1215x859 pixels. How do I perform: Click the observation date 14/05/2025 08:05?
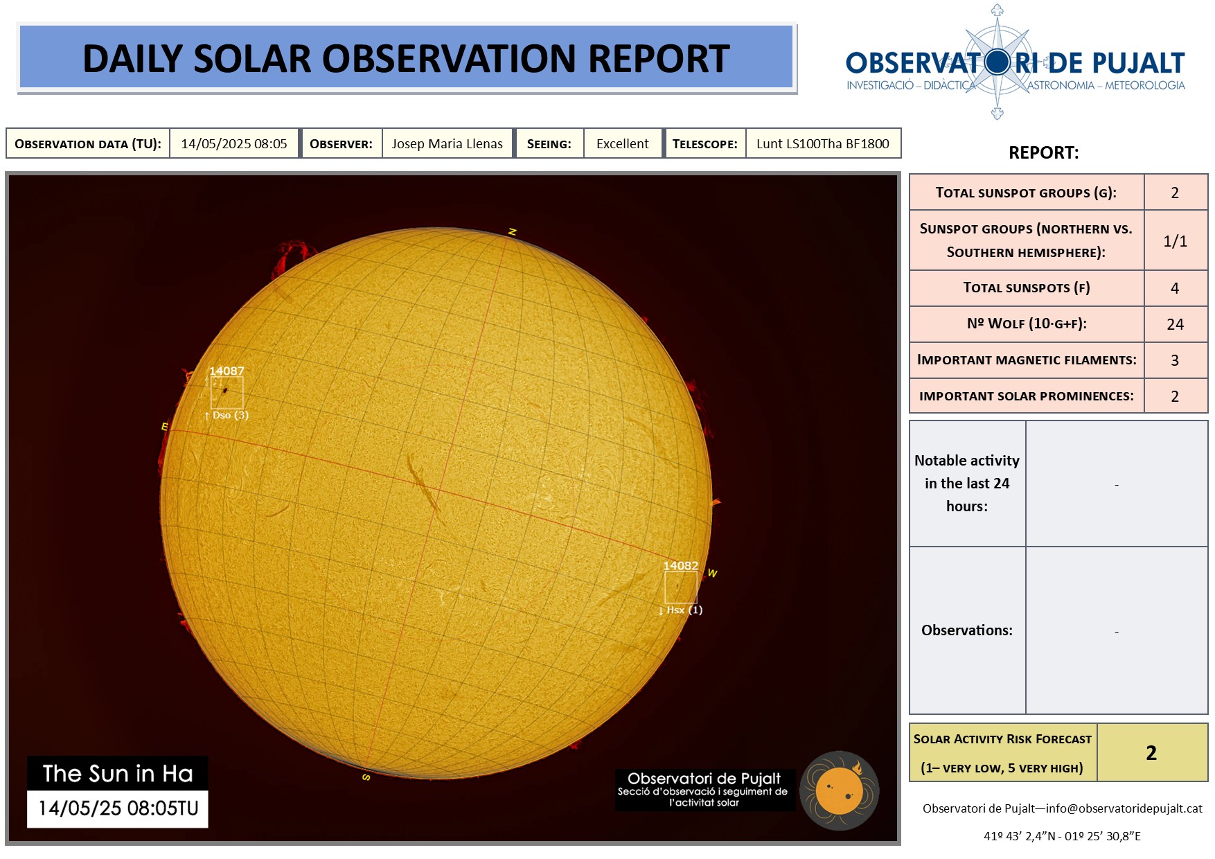(234, 143)
